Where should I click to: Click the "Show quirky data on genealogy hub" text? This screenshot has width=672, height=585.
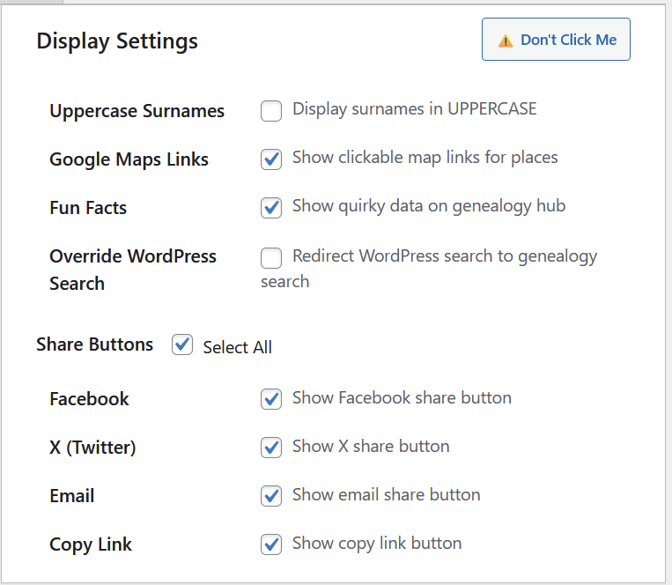[428, 206]
